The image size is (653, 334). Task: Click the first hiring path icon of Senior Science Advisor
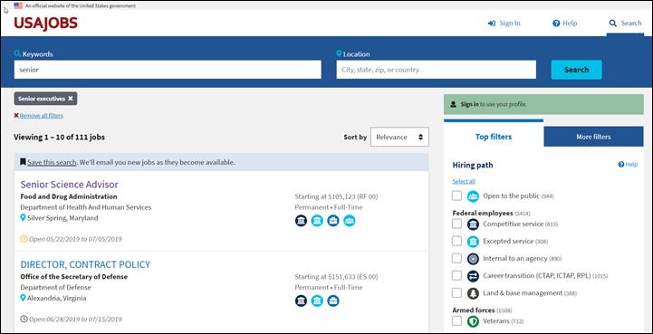(x=301, y=221)
